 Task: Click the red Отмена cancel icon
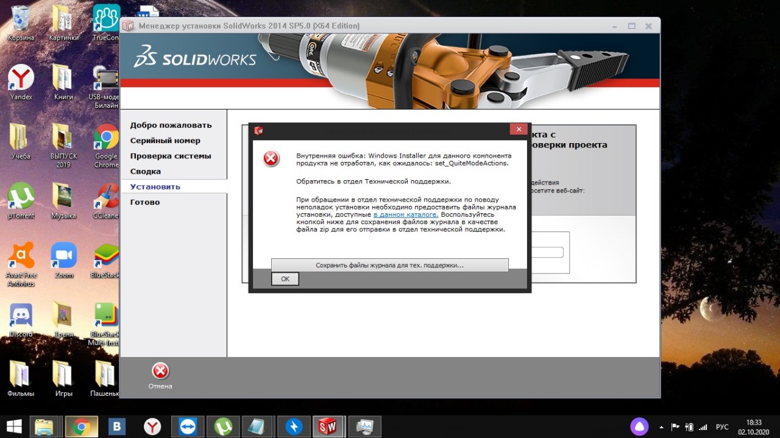click(x=160, y=370)
